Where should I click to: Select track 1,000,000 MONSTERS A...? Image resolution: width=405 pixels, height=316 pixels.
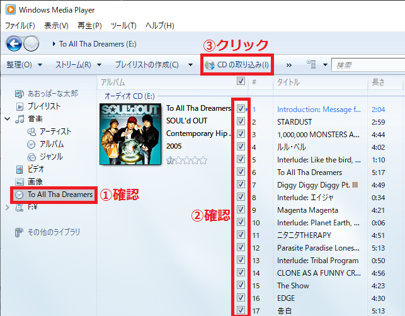pyautogui.click(x=318, y=135)
